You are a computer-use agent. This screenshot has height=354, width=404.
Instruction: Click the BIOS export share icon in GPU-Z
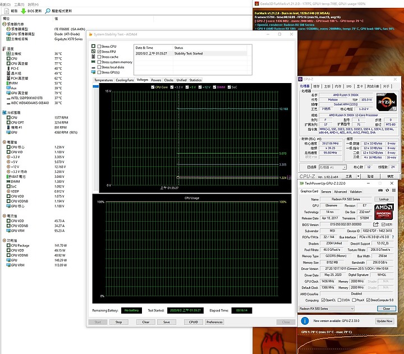[x=375, y=224]
